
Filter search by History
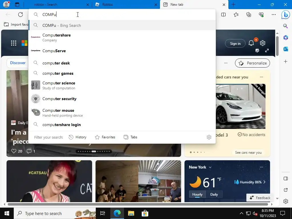(78, 137)
